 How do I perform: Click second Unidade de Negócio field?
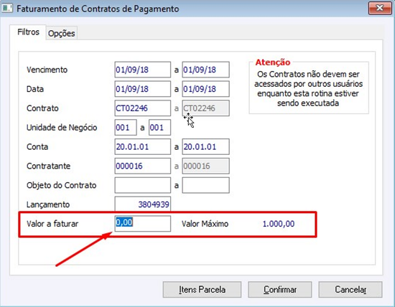click(x=159, y=128)
